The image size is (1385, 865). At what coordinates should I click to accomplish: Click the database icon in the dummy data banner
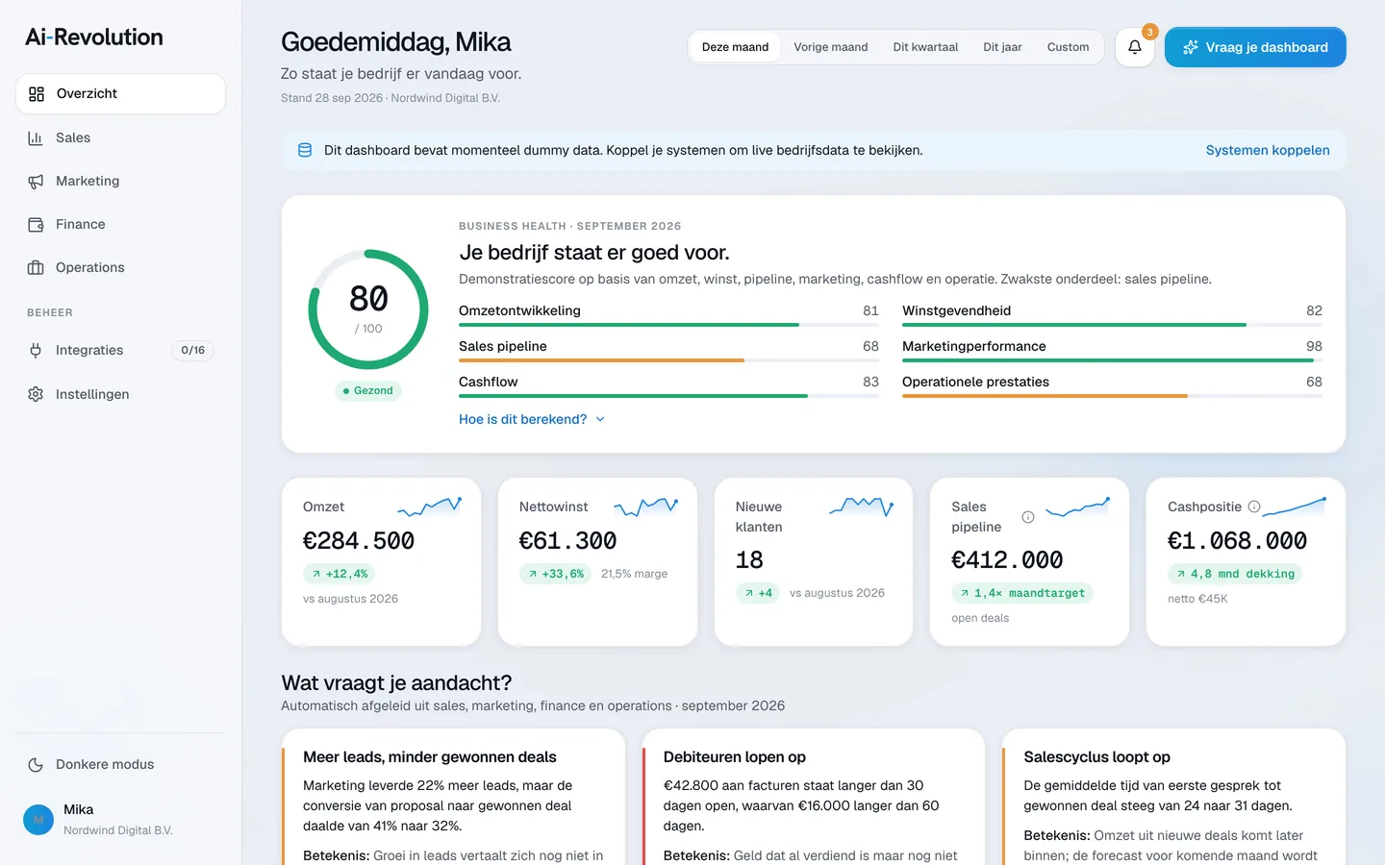(305, 150)
